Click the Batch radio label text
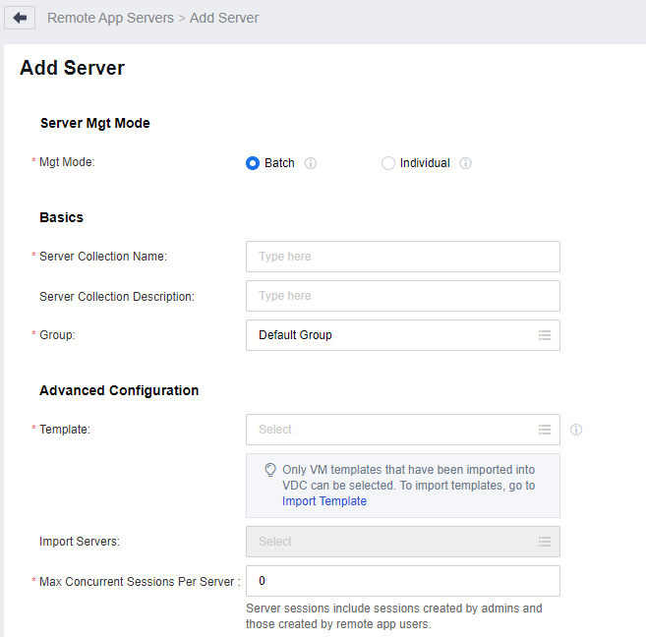Screen dimensions: 646x637 pyautogui.click(x=279, y=163)
